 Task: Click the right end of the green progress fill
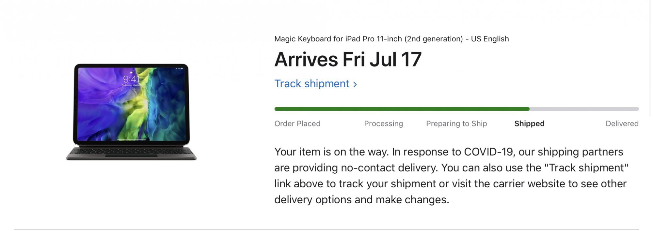[x=528, y=109]
